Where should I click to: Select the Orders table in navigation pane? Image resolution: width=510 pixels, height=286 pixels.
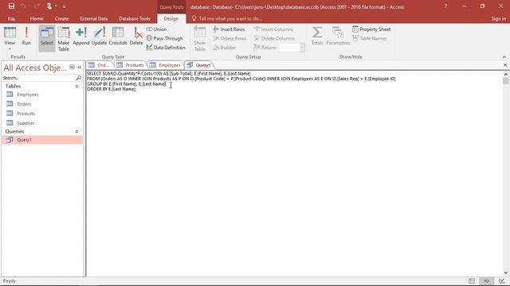pos(42,104)
